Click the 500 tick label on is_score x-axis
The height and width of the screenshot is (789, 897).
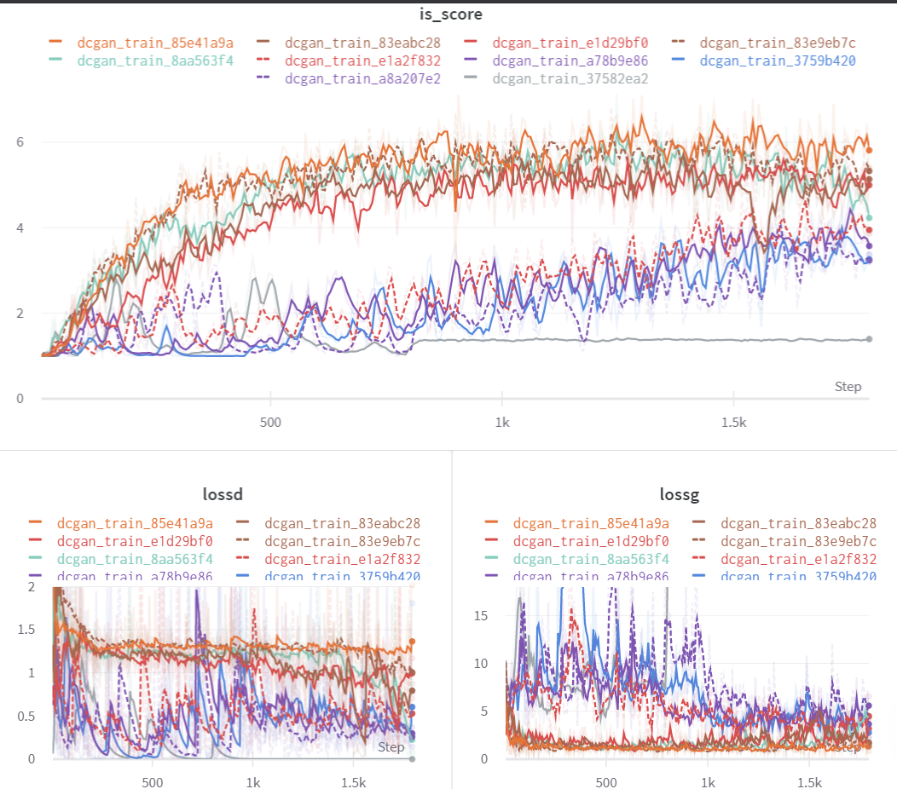pos(270,423)
